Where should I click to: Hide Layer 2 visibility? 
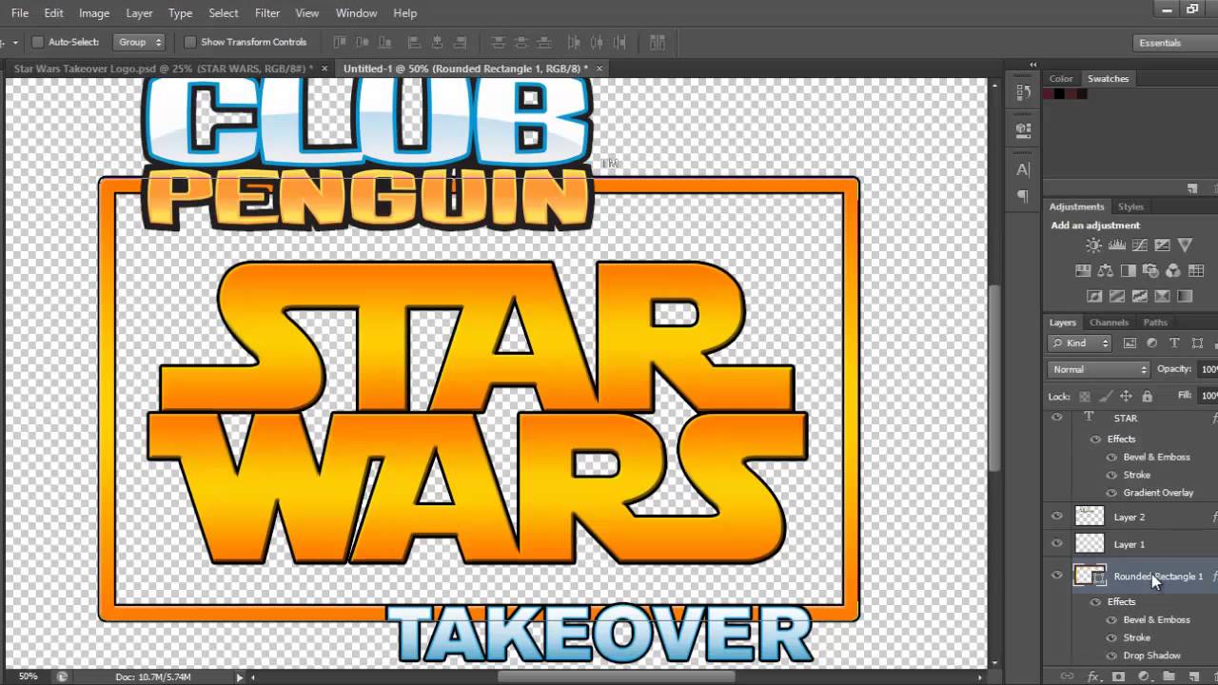(1056, 517)
